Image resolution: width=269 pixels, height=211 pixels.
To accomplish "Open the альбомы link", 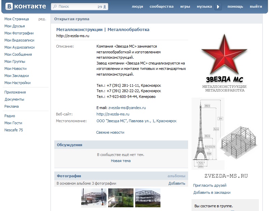I will point(176,176).
